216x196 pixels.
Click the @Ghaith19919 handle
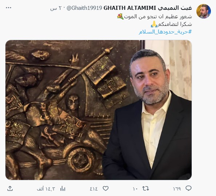[x=84, y=8]
